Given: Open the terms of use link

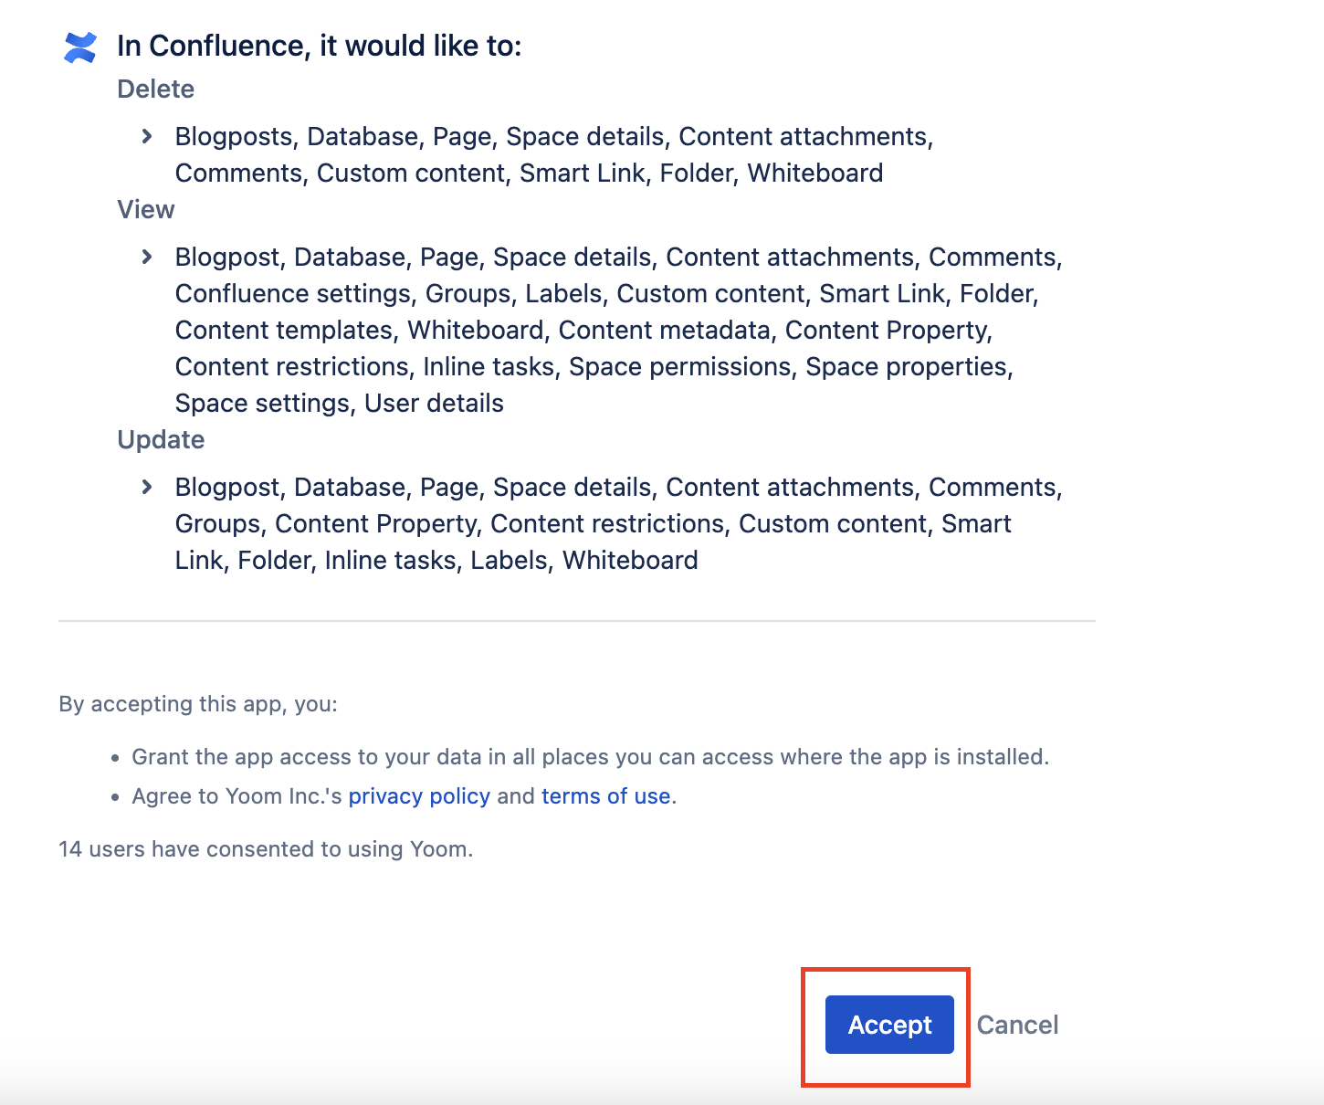Looking at the screenshot, I should [x=605, y=796].
